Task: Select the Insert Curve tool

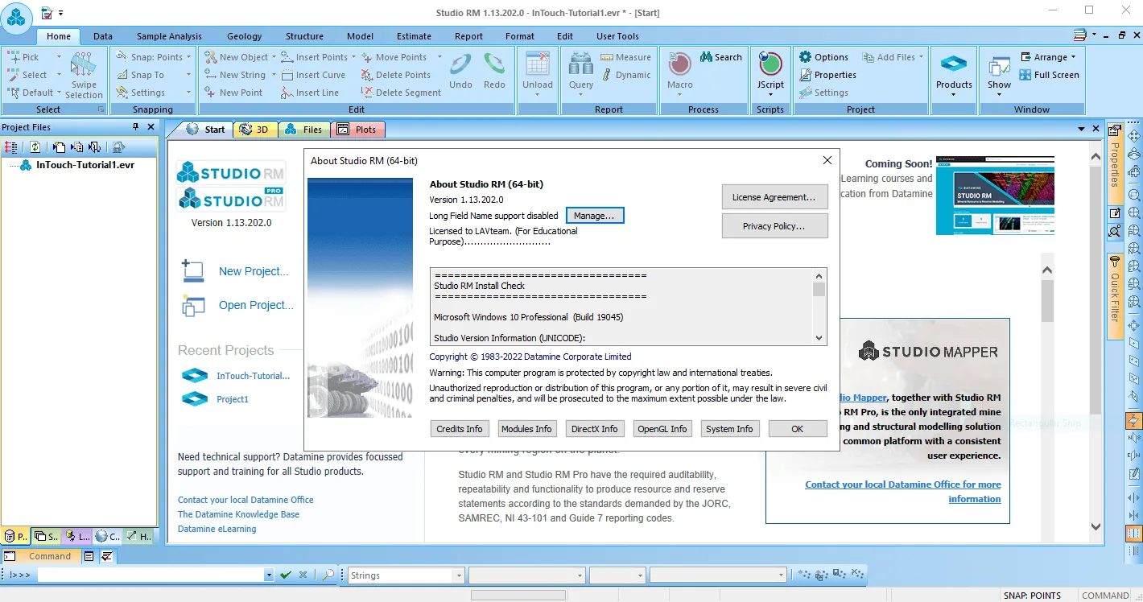Action: click(x=313, y=75)
